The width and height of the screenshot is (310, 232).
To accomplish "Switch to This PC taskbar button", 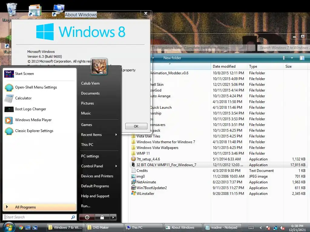I will [x=144, y=227].
